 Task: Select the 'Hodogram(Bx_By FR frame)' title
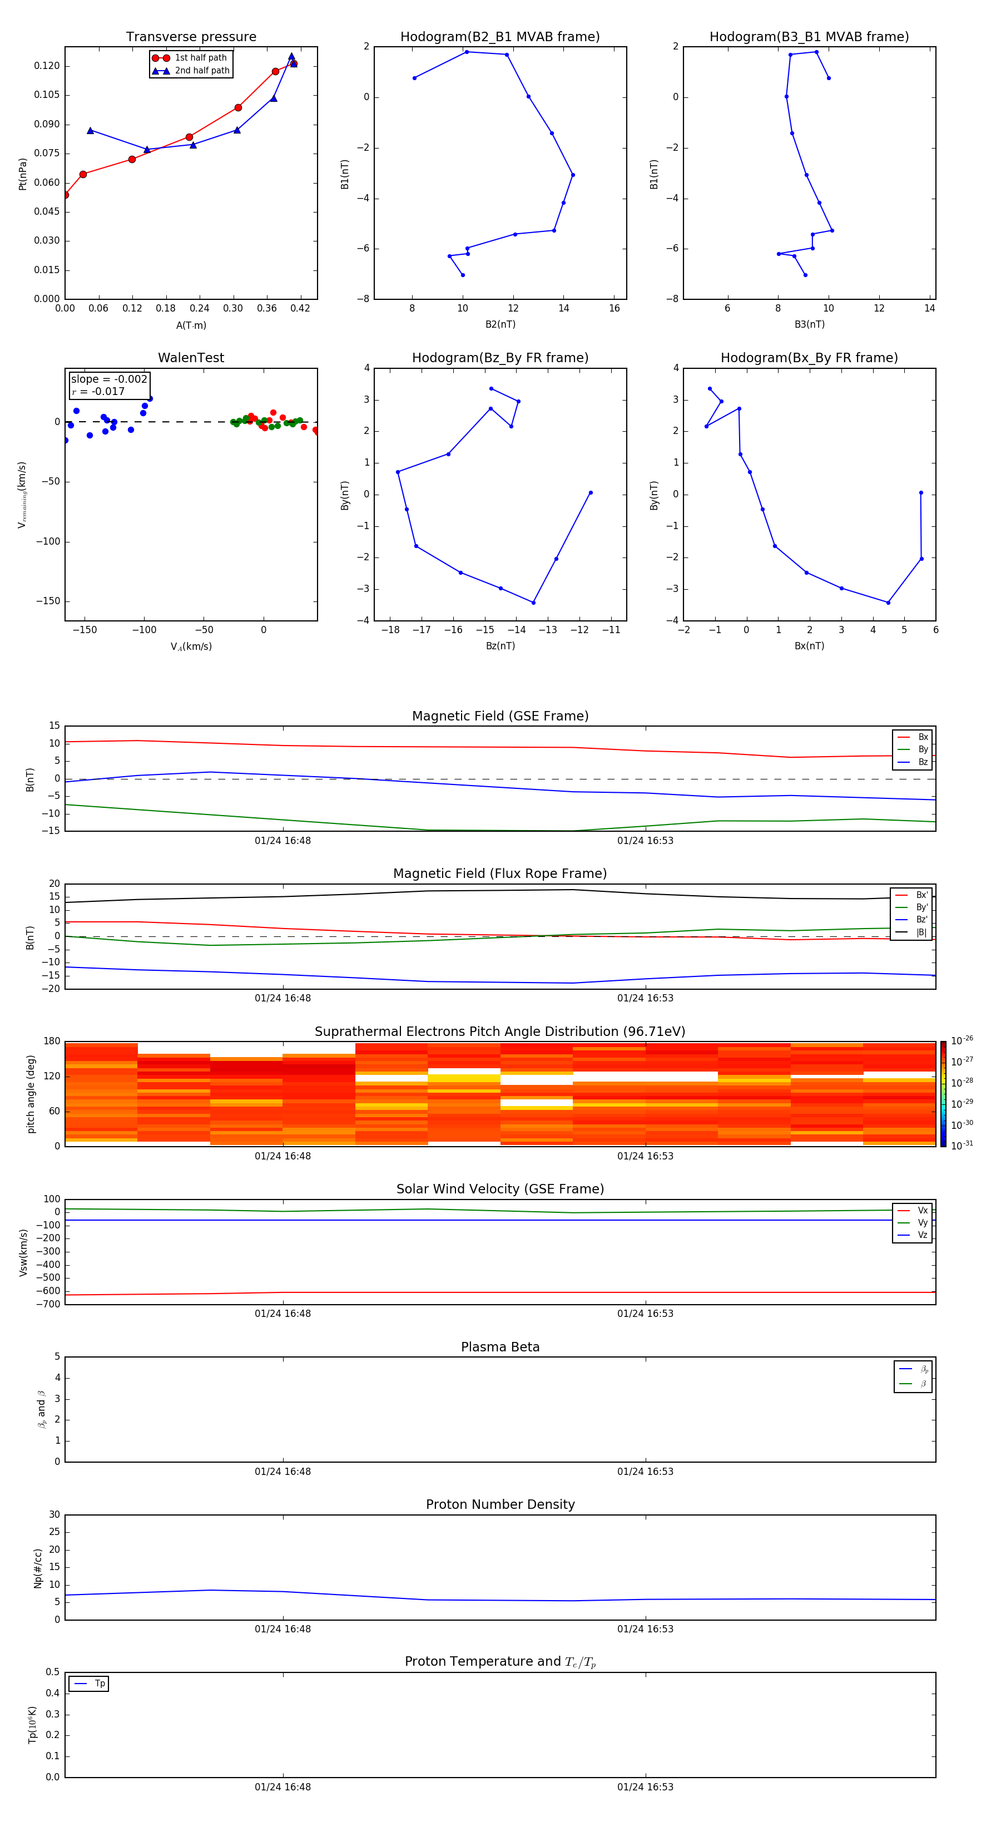point(809,358)
